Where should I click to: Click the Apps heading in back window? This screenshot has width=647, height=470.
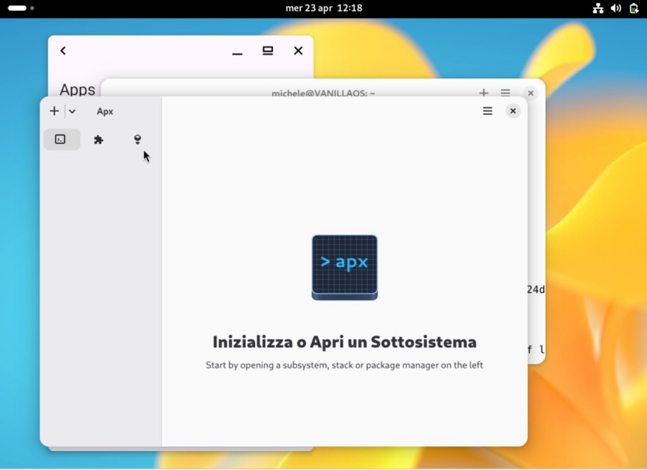point(78,90)
